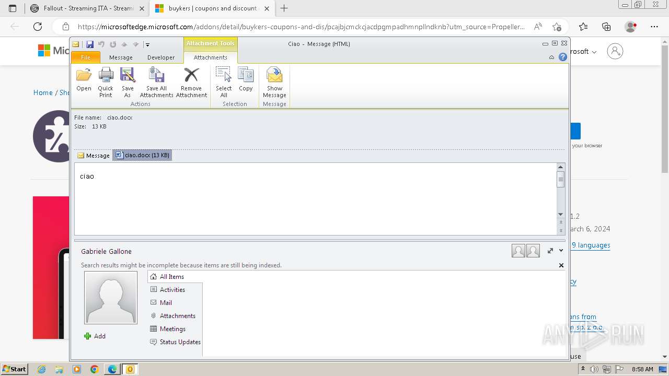Click the down arrow of the preview scrollbar

[x=561, y=215]
